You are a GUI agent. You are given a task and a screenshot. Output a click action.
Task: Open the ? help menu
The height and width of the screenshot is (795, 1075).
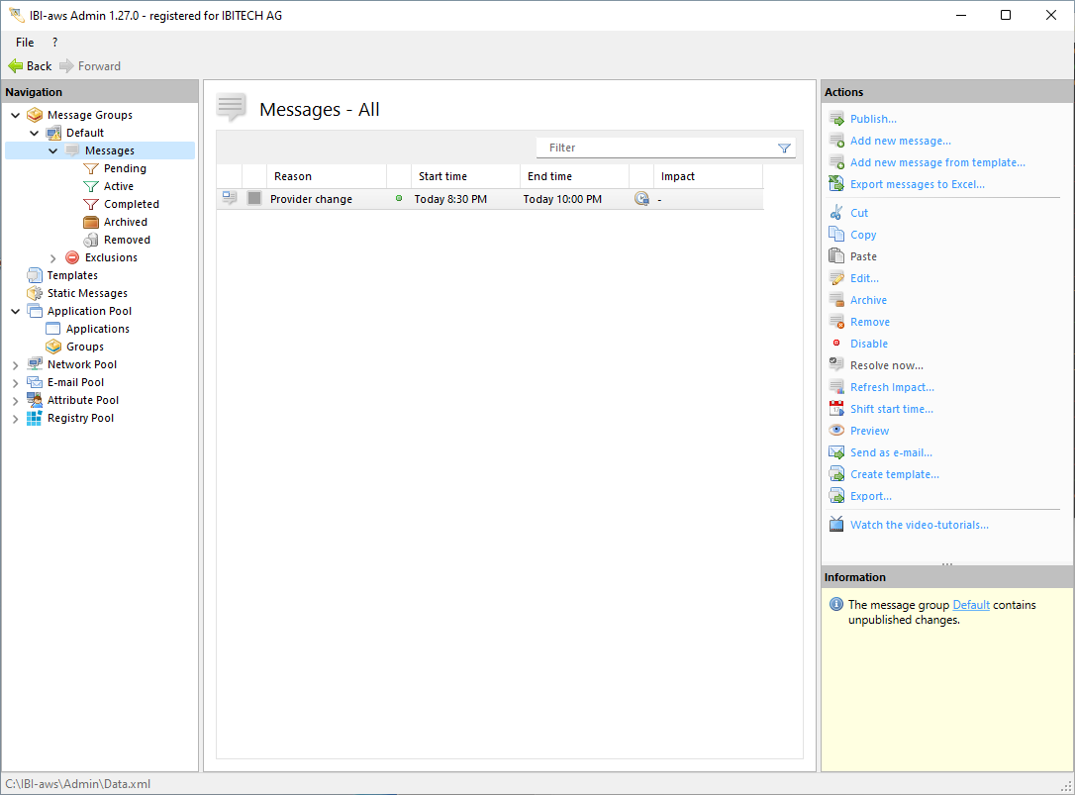point(54,43)
